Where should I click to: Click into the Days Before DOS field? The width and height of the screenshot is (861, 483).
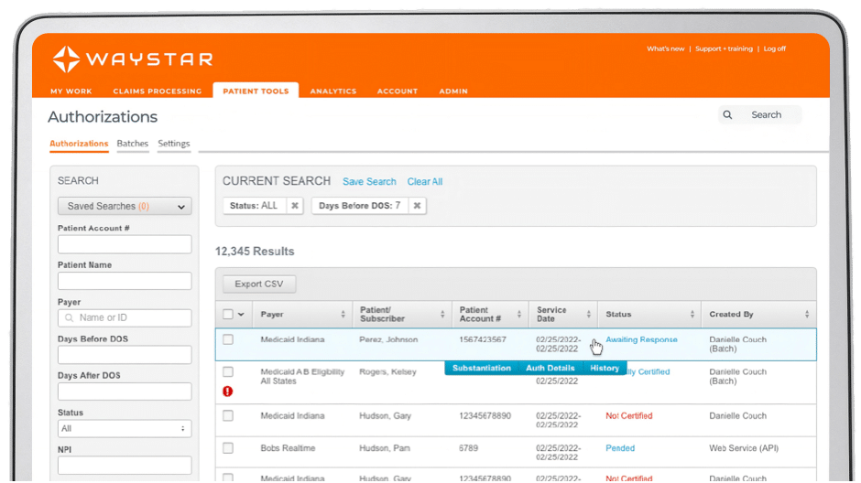click(x=125, y=355)
